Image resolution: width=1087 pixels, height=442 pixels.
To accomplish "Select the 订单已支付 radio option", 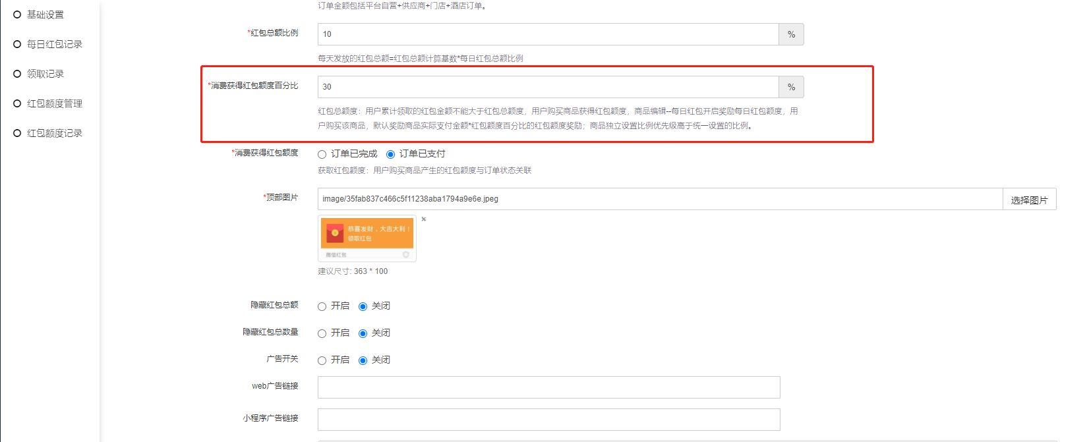I will pos(390,154).
